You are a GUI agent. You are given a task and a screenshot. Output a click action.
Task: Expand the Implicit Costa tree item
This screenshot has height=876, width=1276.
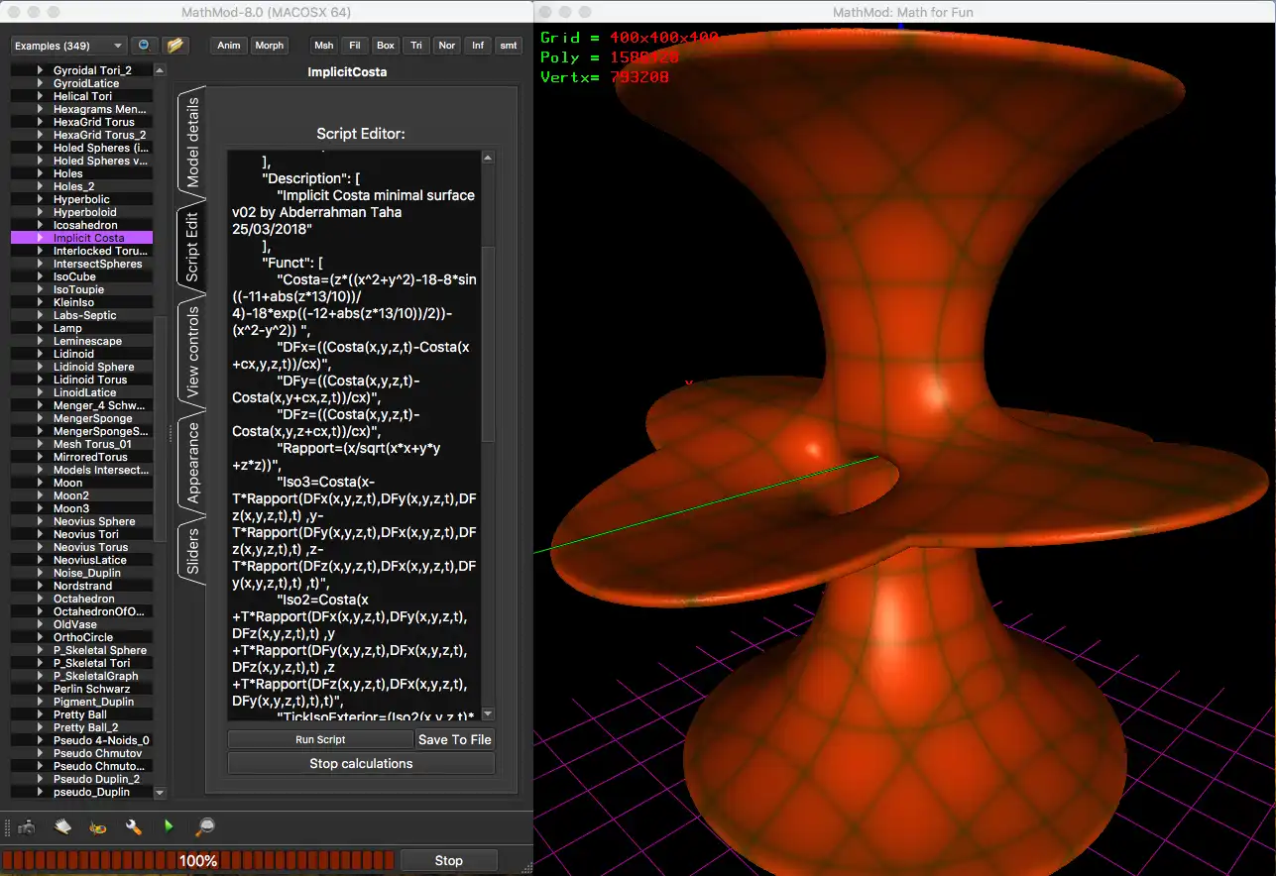click(41, 238)
